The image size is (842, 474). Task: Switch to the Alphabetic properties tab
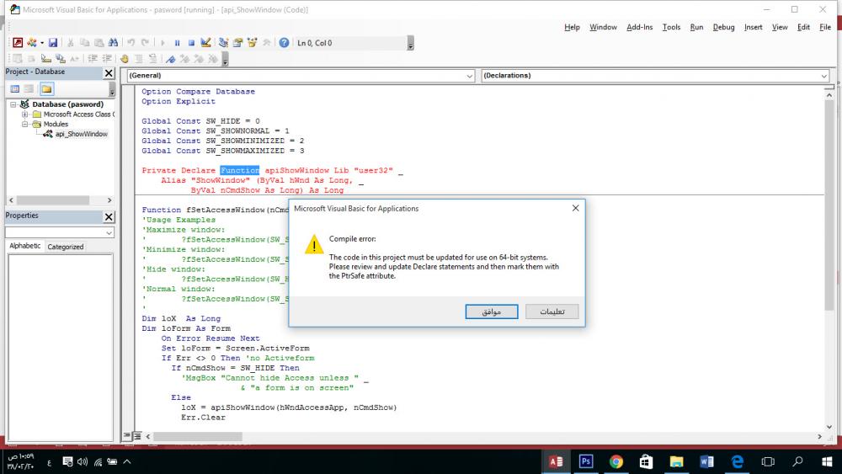[24, 246]
